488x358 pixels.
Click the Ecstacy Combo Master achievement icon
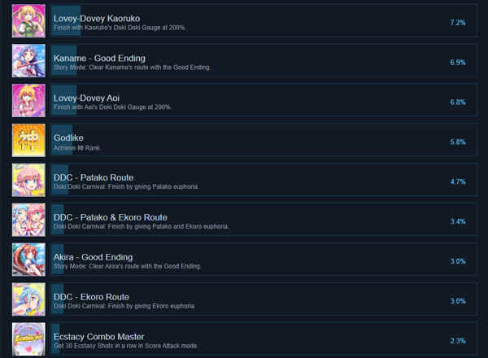tap(28, 339)
